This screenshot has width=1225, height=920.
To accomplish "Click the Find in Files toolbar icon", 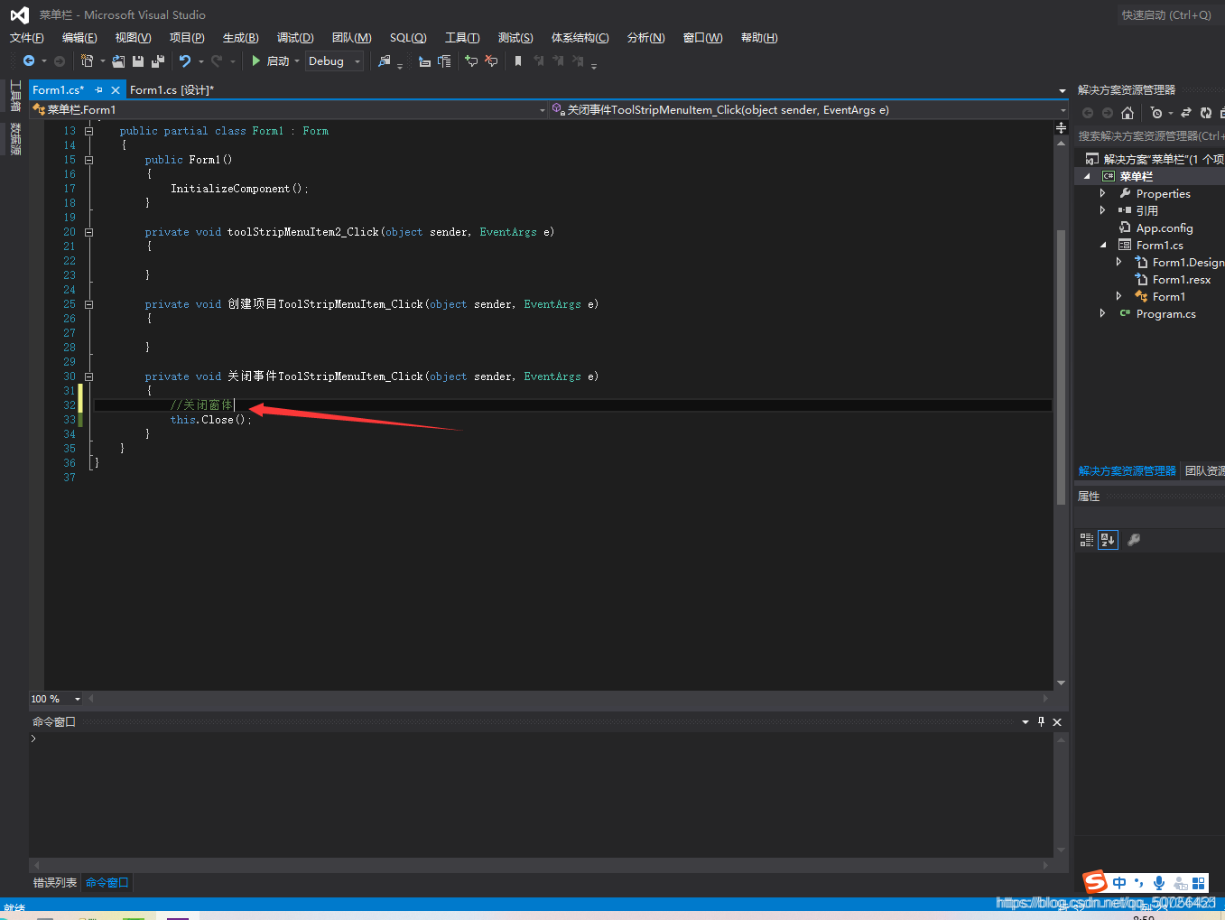I will (385, 60).
